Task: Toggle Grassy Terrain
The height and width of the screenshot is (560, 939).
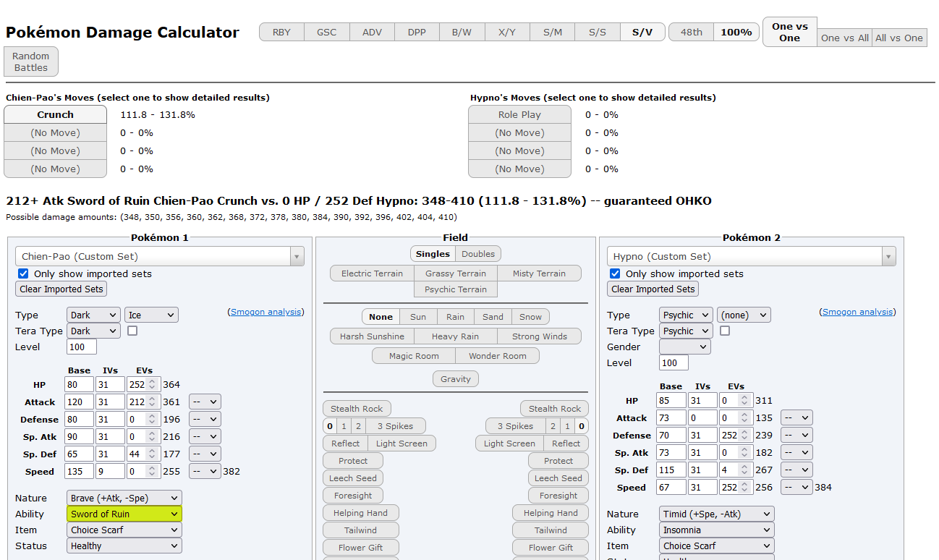Action: 456,273
